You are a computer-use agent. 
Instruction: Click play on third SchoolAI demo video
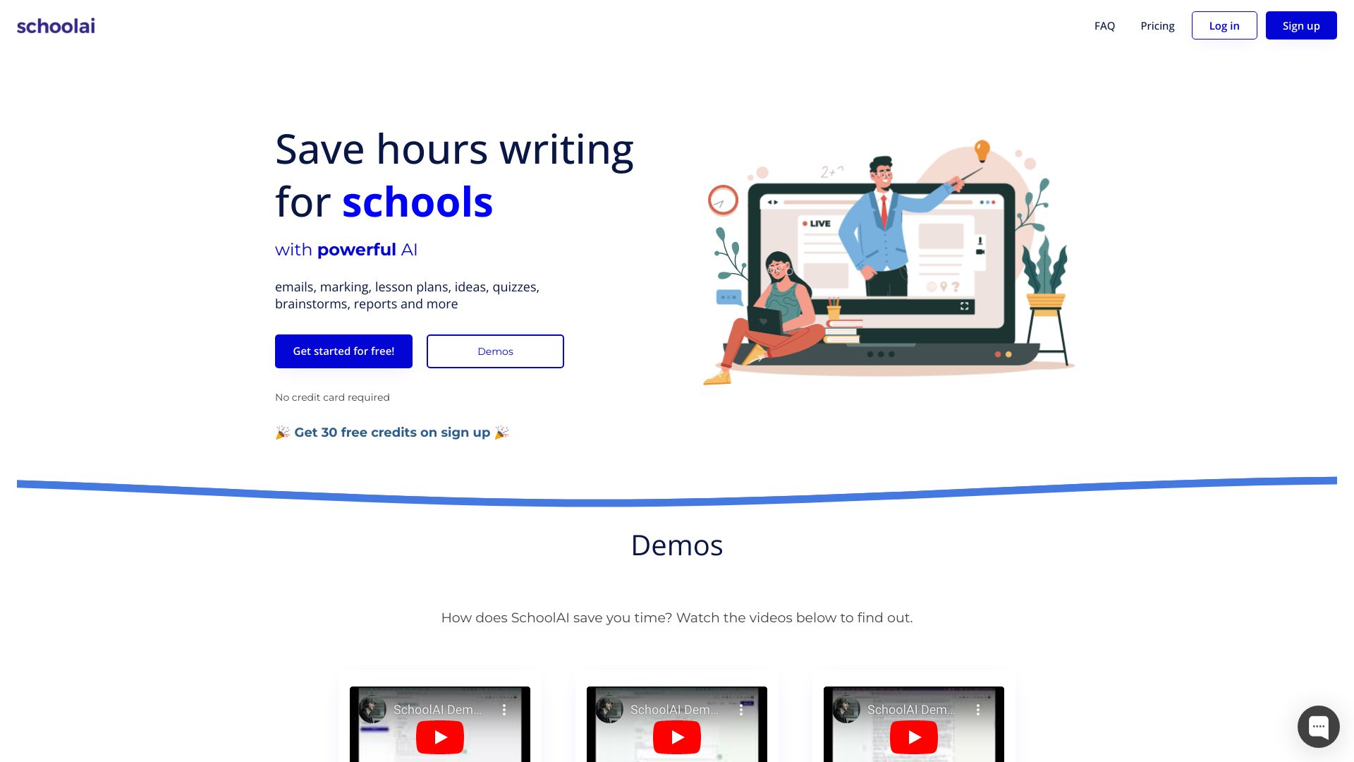913,737
